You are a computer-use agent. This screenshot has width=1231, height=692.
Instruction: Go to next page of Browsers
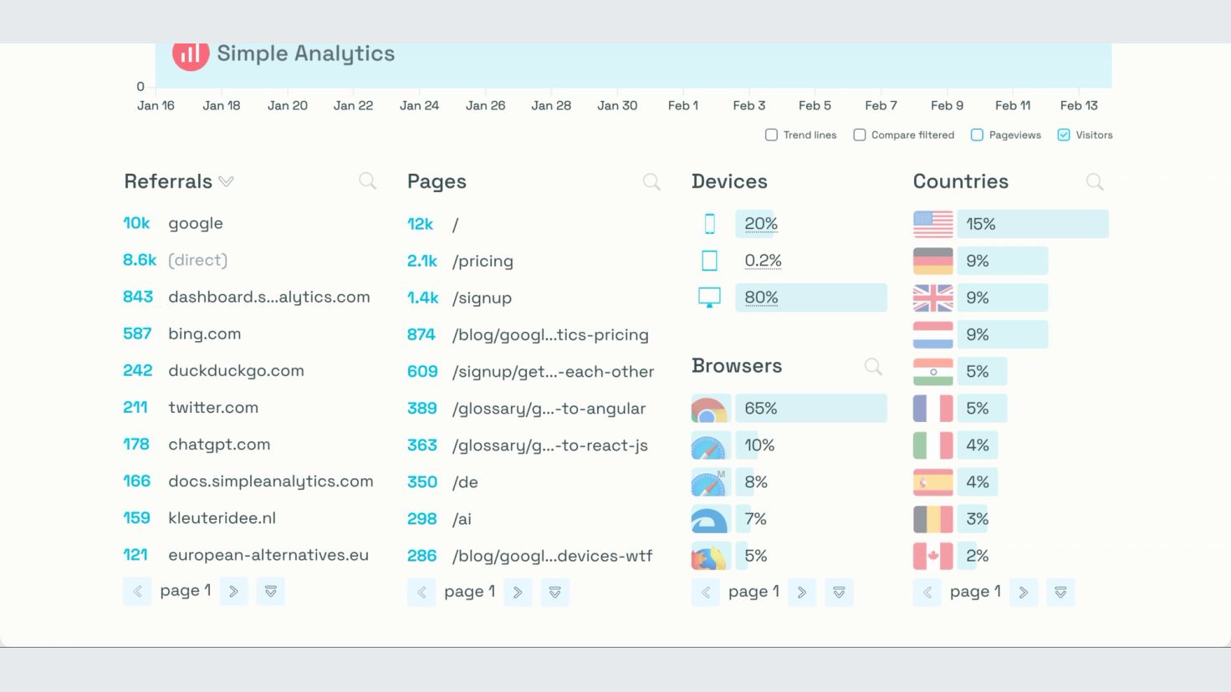pyautogui.click(x=802, y=592)
